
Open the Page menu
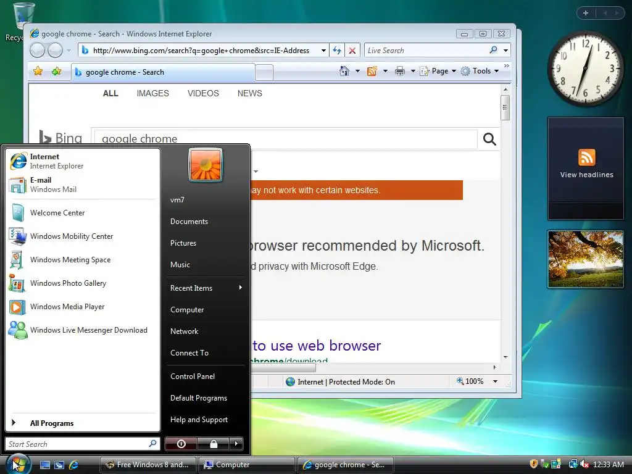coord(438,71)
